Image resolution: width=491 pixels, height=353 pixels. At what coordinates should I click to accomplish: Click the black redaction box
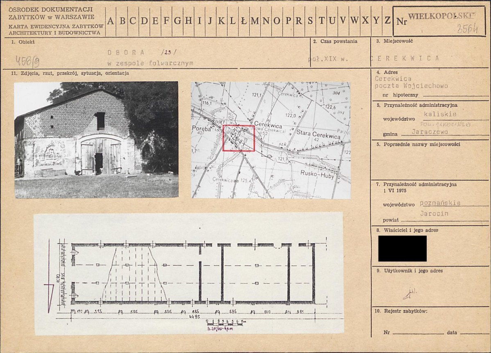point(403,249)
